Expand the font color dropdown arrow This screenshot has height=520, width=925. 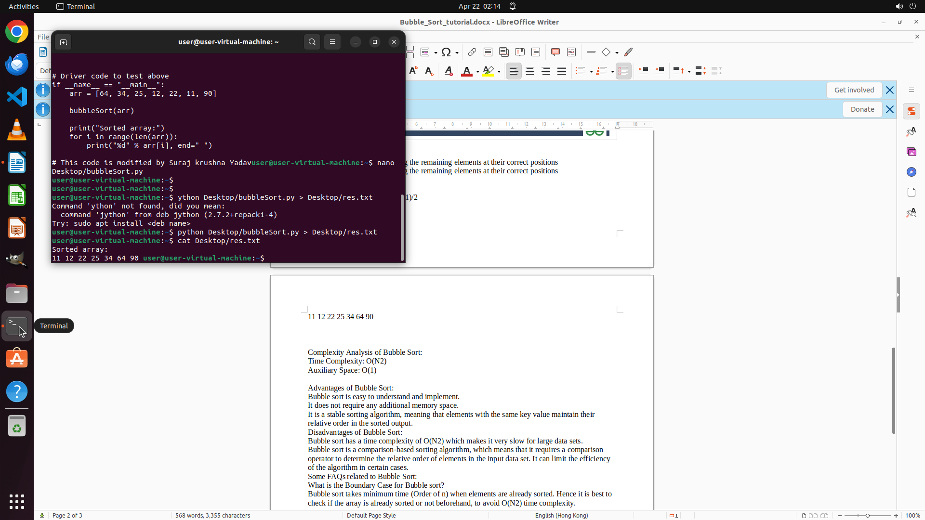pos(477,72)
